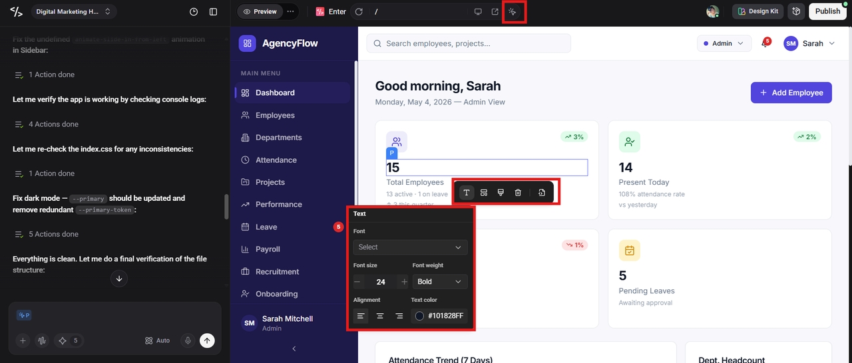Image resolution: width=852 pixels, height=363 pixels.
Task: Decrease font size with minus button
Action: point(357,282)
